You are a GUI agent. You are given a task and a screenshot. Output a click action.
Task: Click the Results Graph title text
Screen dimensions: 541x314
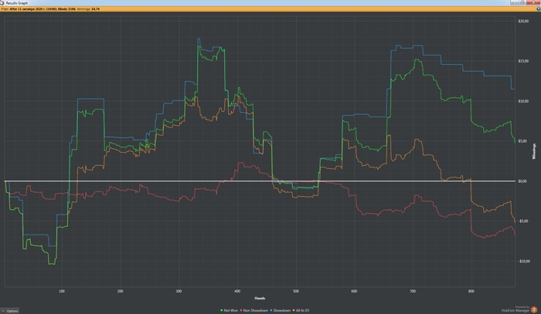[16, 3]
